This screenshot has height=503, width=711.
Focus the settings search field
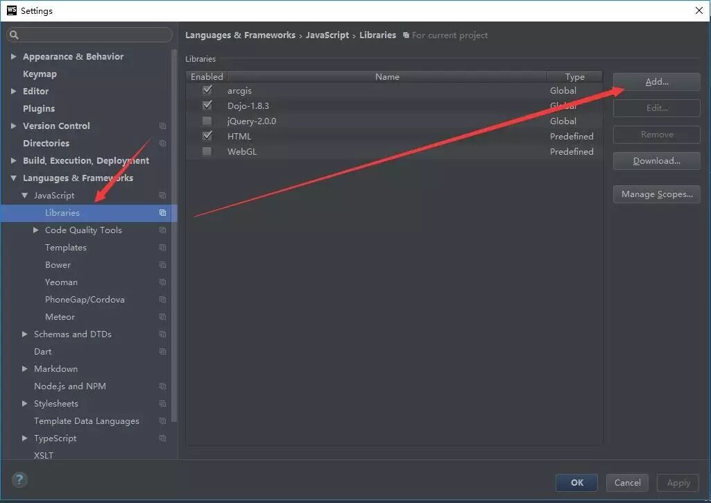89,35
